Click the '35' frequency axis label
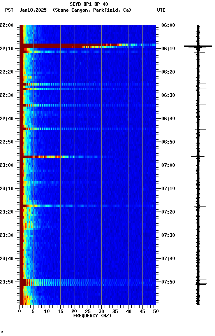This screenshot has height=336, width=215. click(x=115, y=312)
